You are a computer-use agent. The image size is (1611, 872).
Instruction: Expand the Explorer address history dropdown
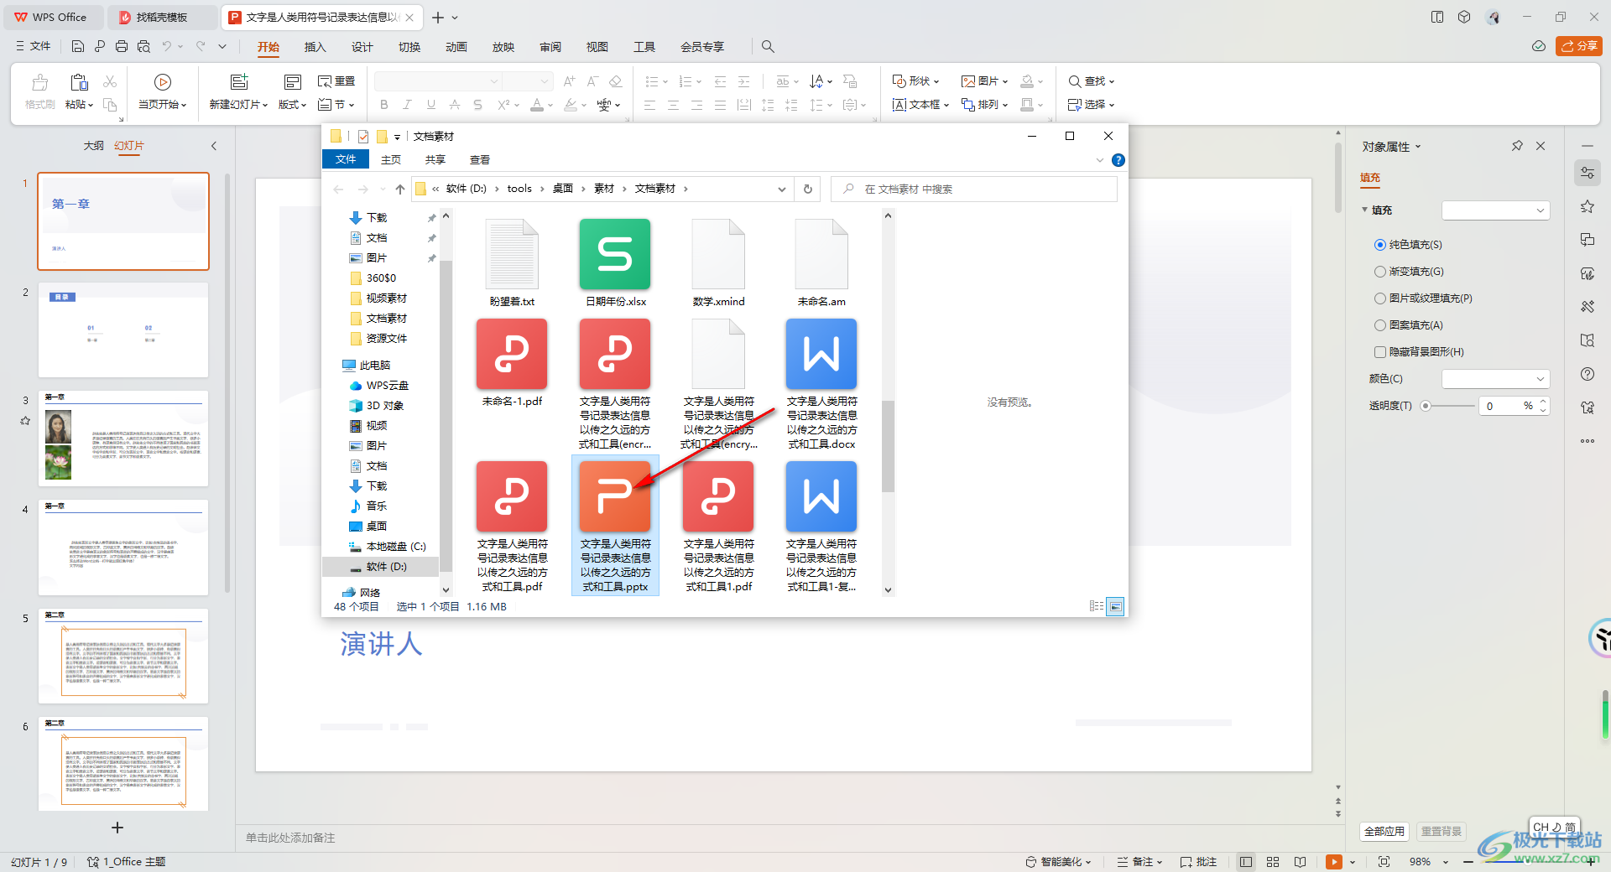781,189
